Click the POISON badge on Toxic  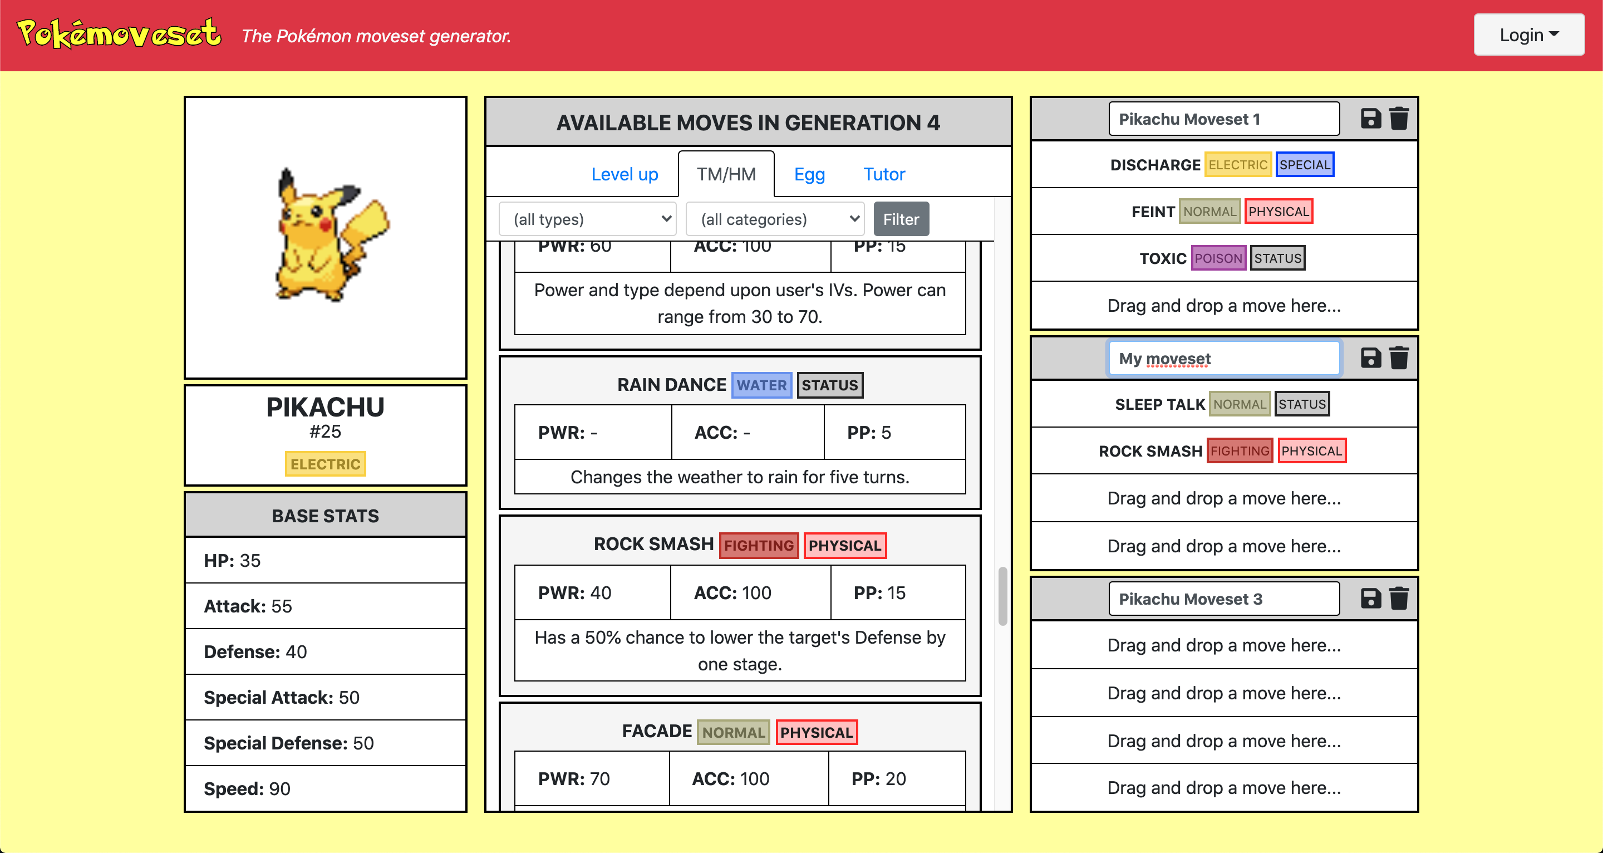pos(1218,258)
